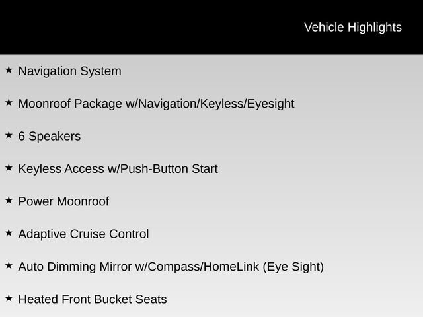
Task: Click the word "Eyesight" ending the Moonroof Package line
Action: [270, 104]
